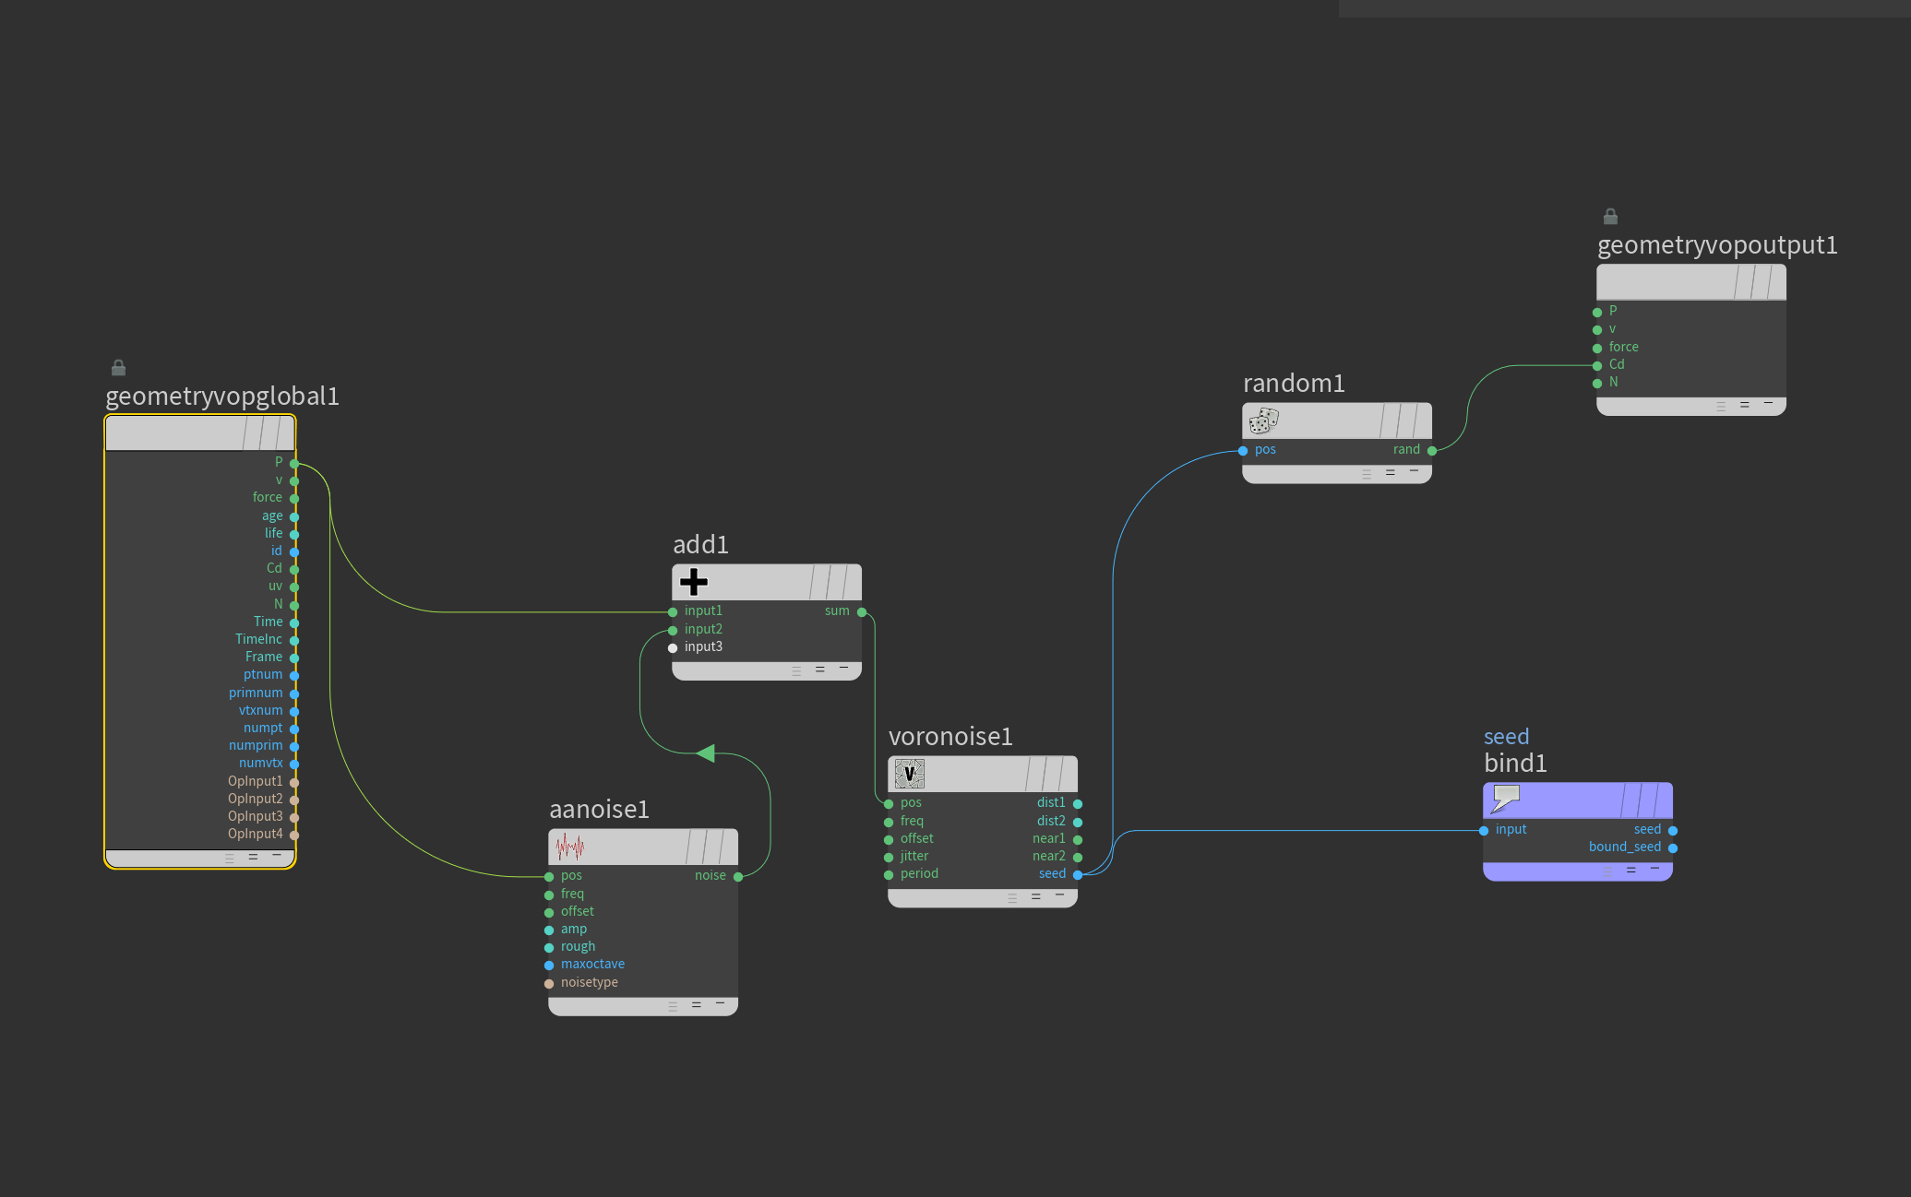Collapse the bind1 node via minus button
This screenshot has height=1197, width=1911.
click(1654, 869)
